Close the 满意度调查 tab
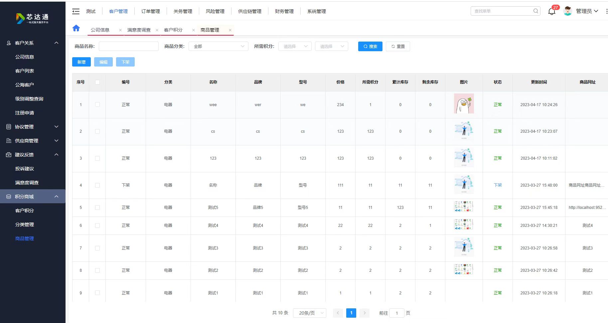Screen dimensions: 608x323 pos(157,30)
